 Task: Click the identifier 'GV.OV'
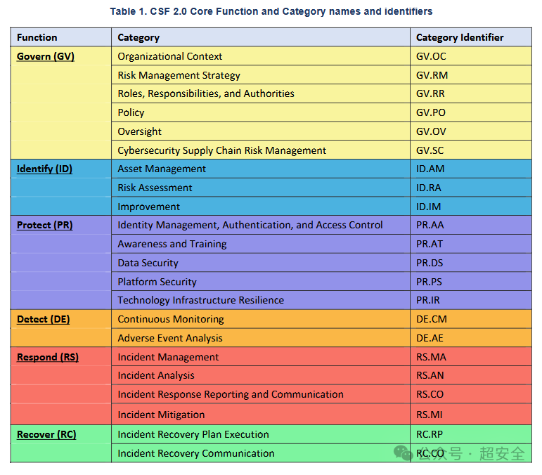click(431, 131)
